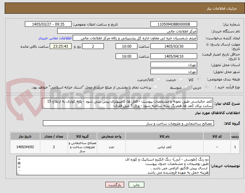Click the مصالح ساختمانی group cell in table
The width and height of the screenshot is (245, 193).
click(82, 147)
